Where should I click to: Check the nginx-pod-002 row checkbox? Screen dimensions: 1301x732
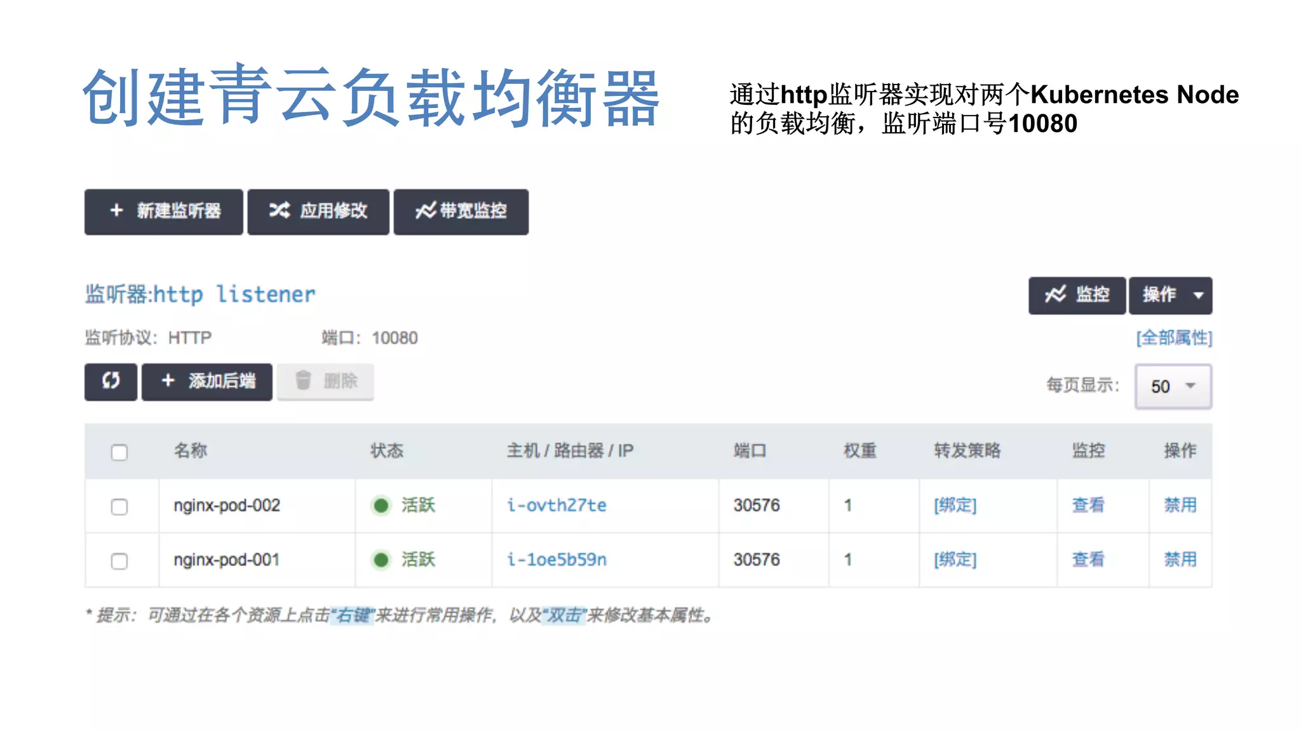point(119,506)
